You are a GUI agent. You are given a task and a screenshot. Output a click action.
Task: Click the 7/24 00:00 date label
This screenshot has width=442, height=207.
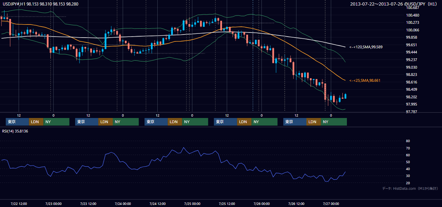[123, 204]
